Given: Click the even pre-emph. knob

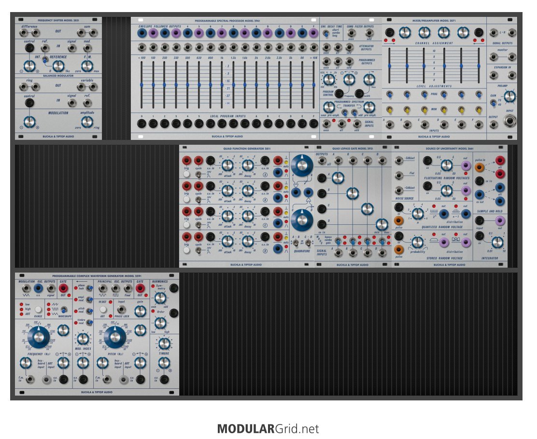Looking at the screenshot, I should click(x=329, y=107).
